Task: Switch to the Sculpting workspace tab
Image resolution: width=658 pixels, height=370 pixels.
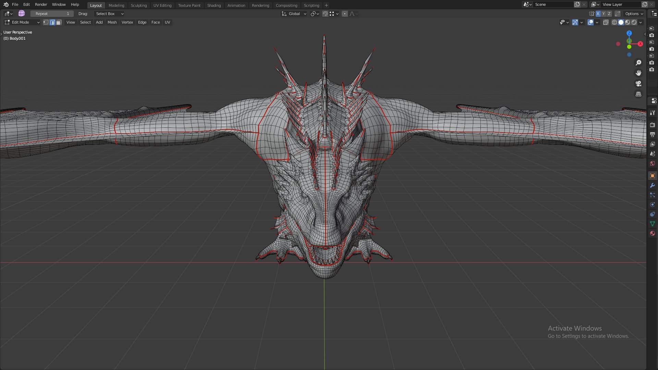Action: (x=139, y=5)
